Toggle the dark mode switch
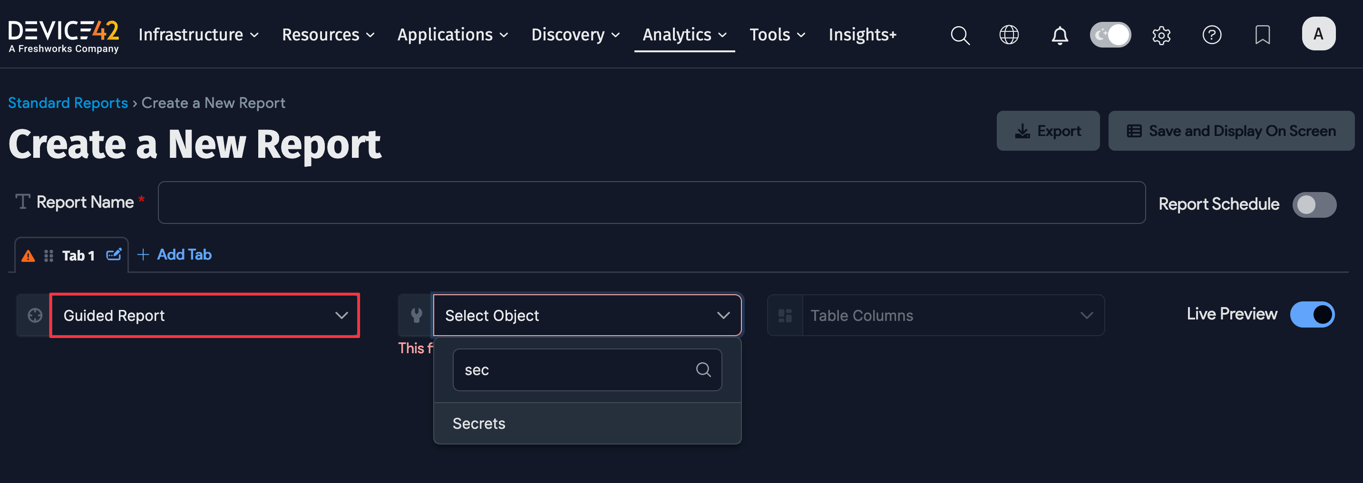The height and width of the screenshot is (483, 1363). click(1110, 35)
